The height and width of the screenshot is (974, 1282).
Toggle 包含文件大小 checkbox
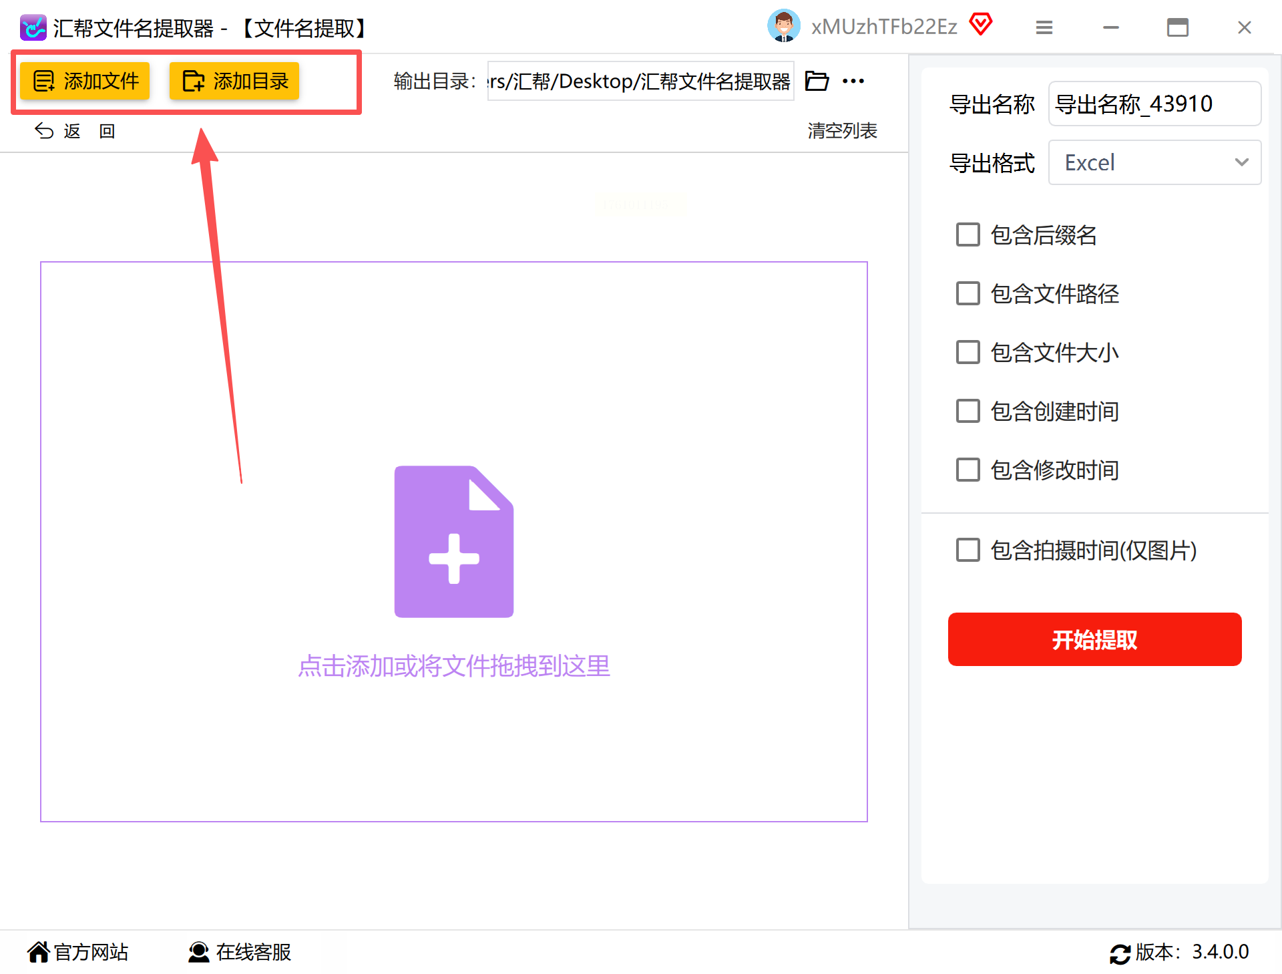(x=968, y=353)
